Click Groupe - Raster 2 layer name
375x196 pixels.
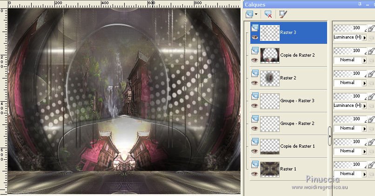point(297,124)
